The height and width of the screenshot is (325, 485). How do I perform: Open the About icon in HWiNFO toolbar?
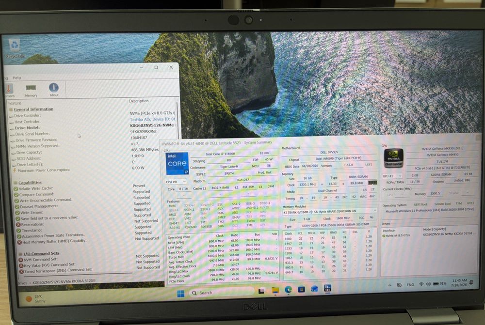click(54, 90)
